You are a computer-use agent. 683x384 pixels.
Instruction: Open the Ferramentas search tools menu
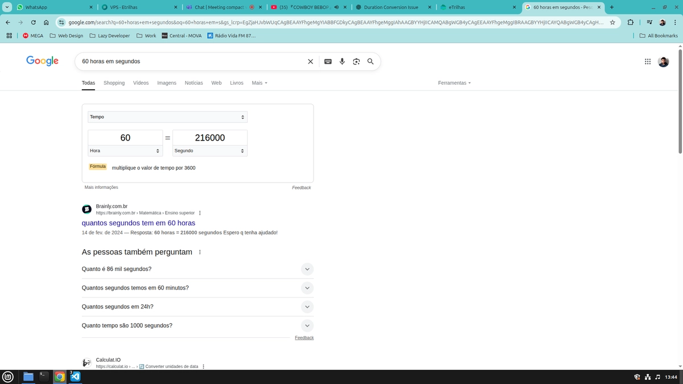click(x=454, y=83)
